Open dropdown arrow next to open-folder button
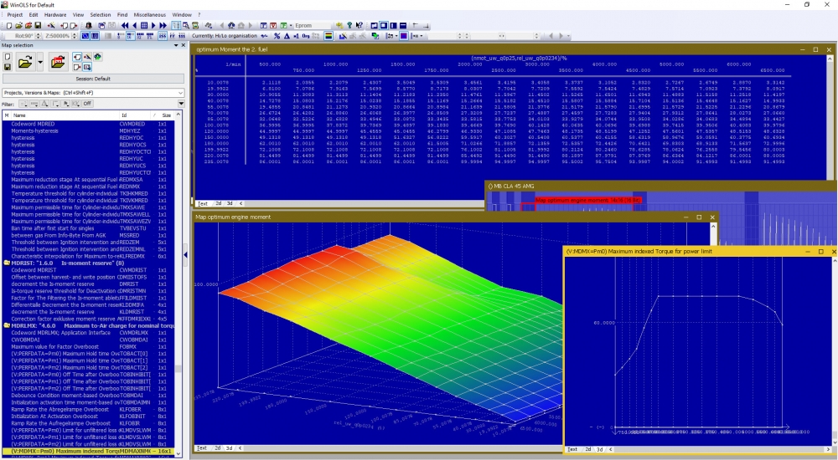838x460 pixels. [39, 62]
